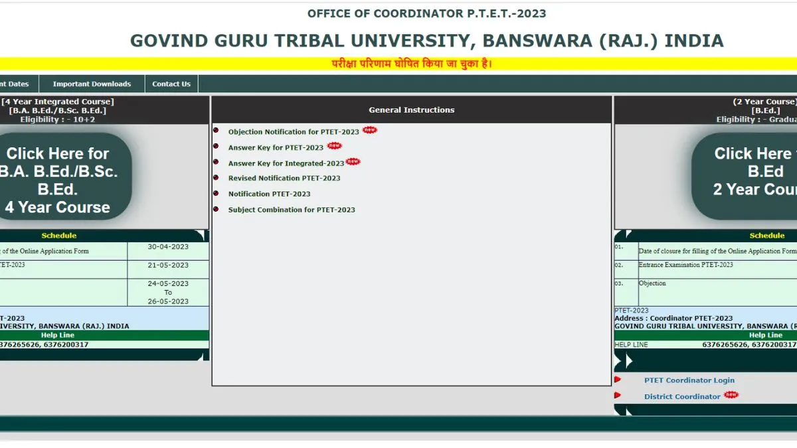Open PTET Coordinator Login link
Screen dimensions: 797x448
coord(689,380)
